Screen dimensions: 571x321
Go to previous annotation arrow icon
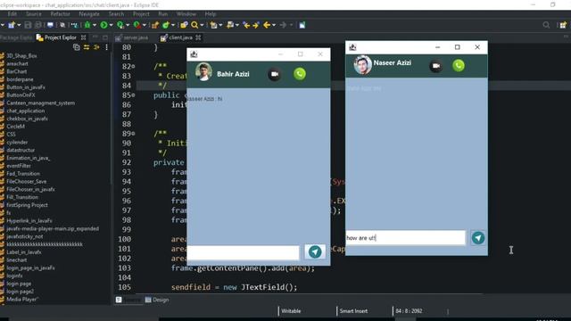(x=246, y=25)
